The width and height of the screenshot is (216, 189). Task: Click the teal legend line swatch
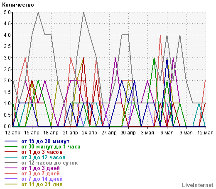coord(11,158)
